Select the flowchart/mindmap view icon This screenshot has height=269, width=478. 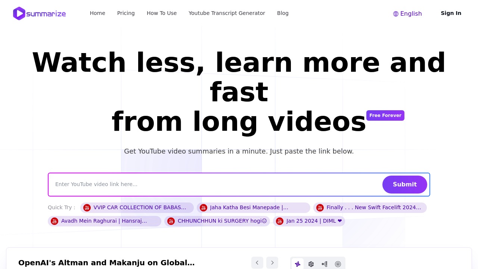click(x=324, y=263)
